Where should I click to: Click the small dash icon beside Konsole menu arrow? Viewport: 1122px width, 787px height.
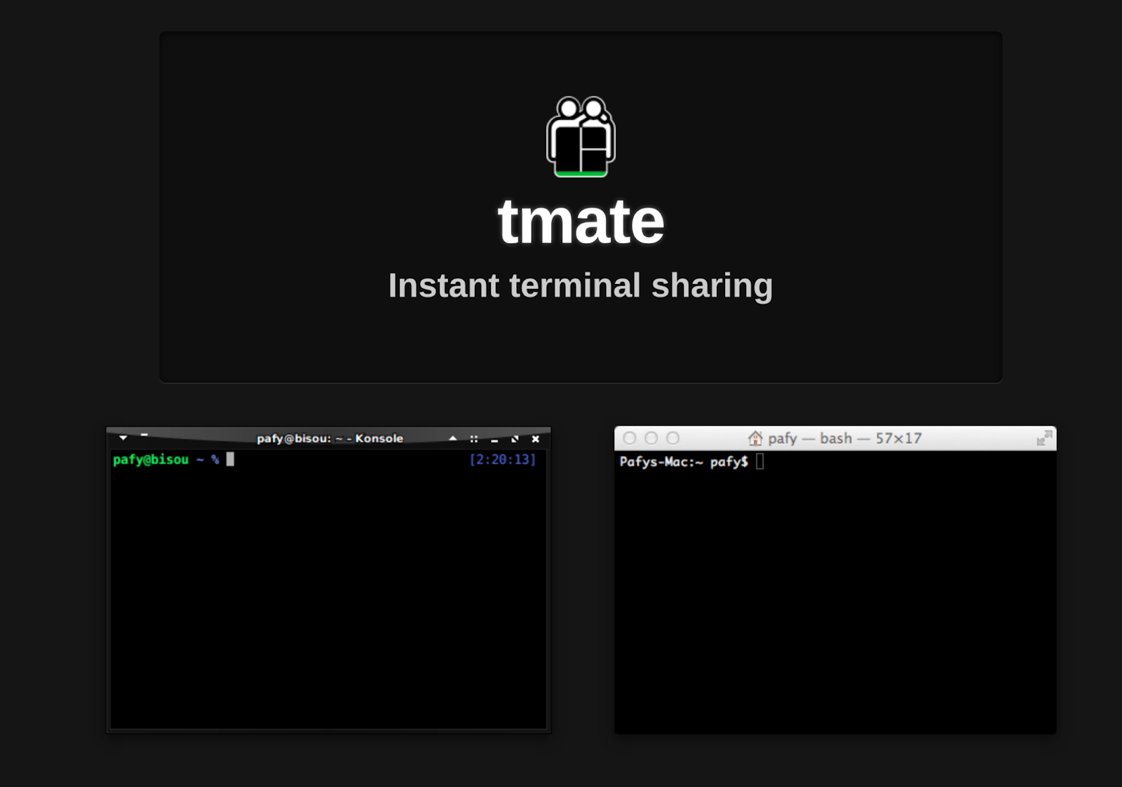(144, 435)
